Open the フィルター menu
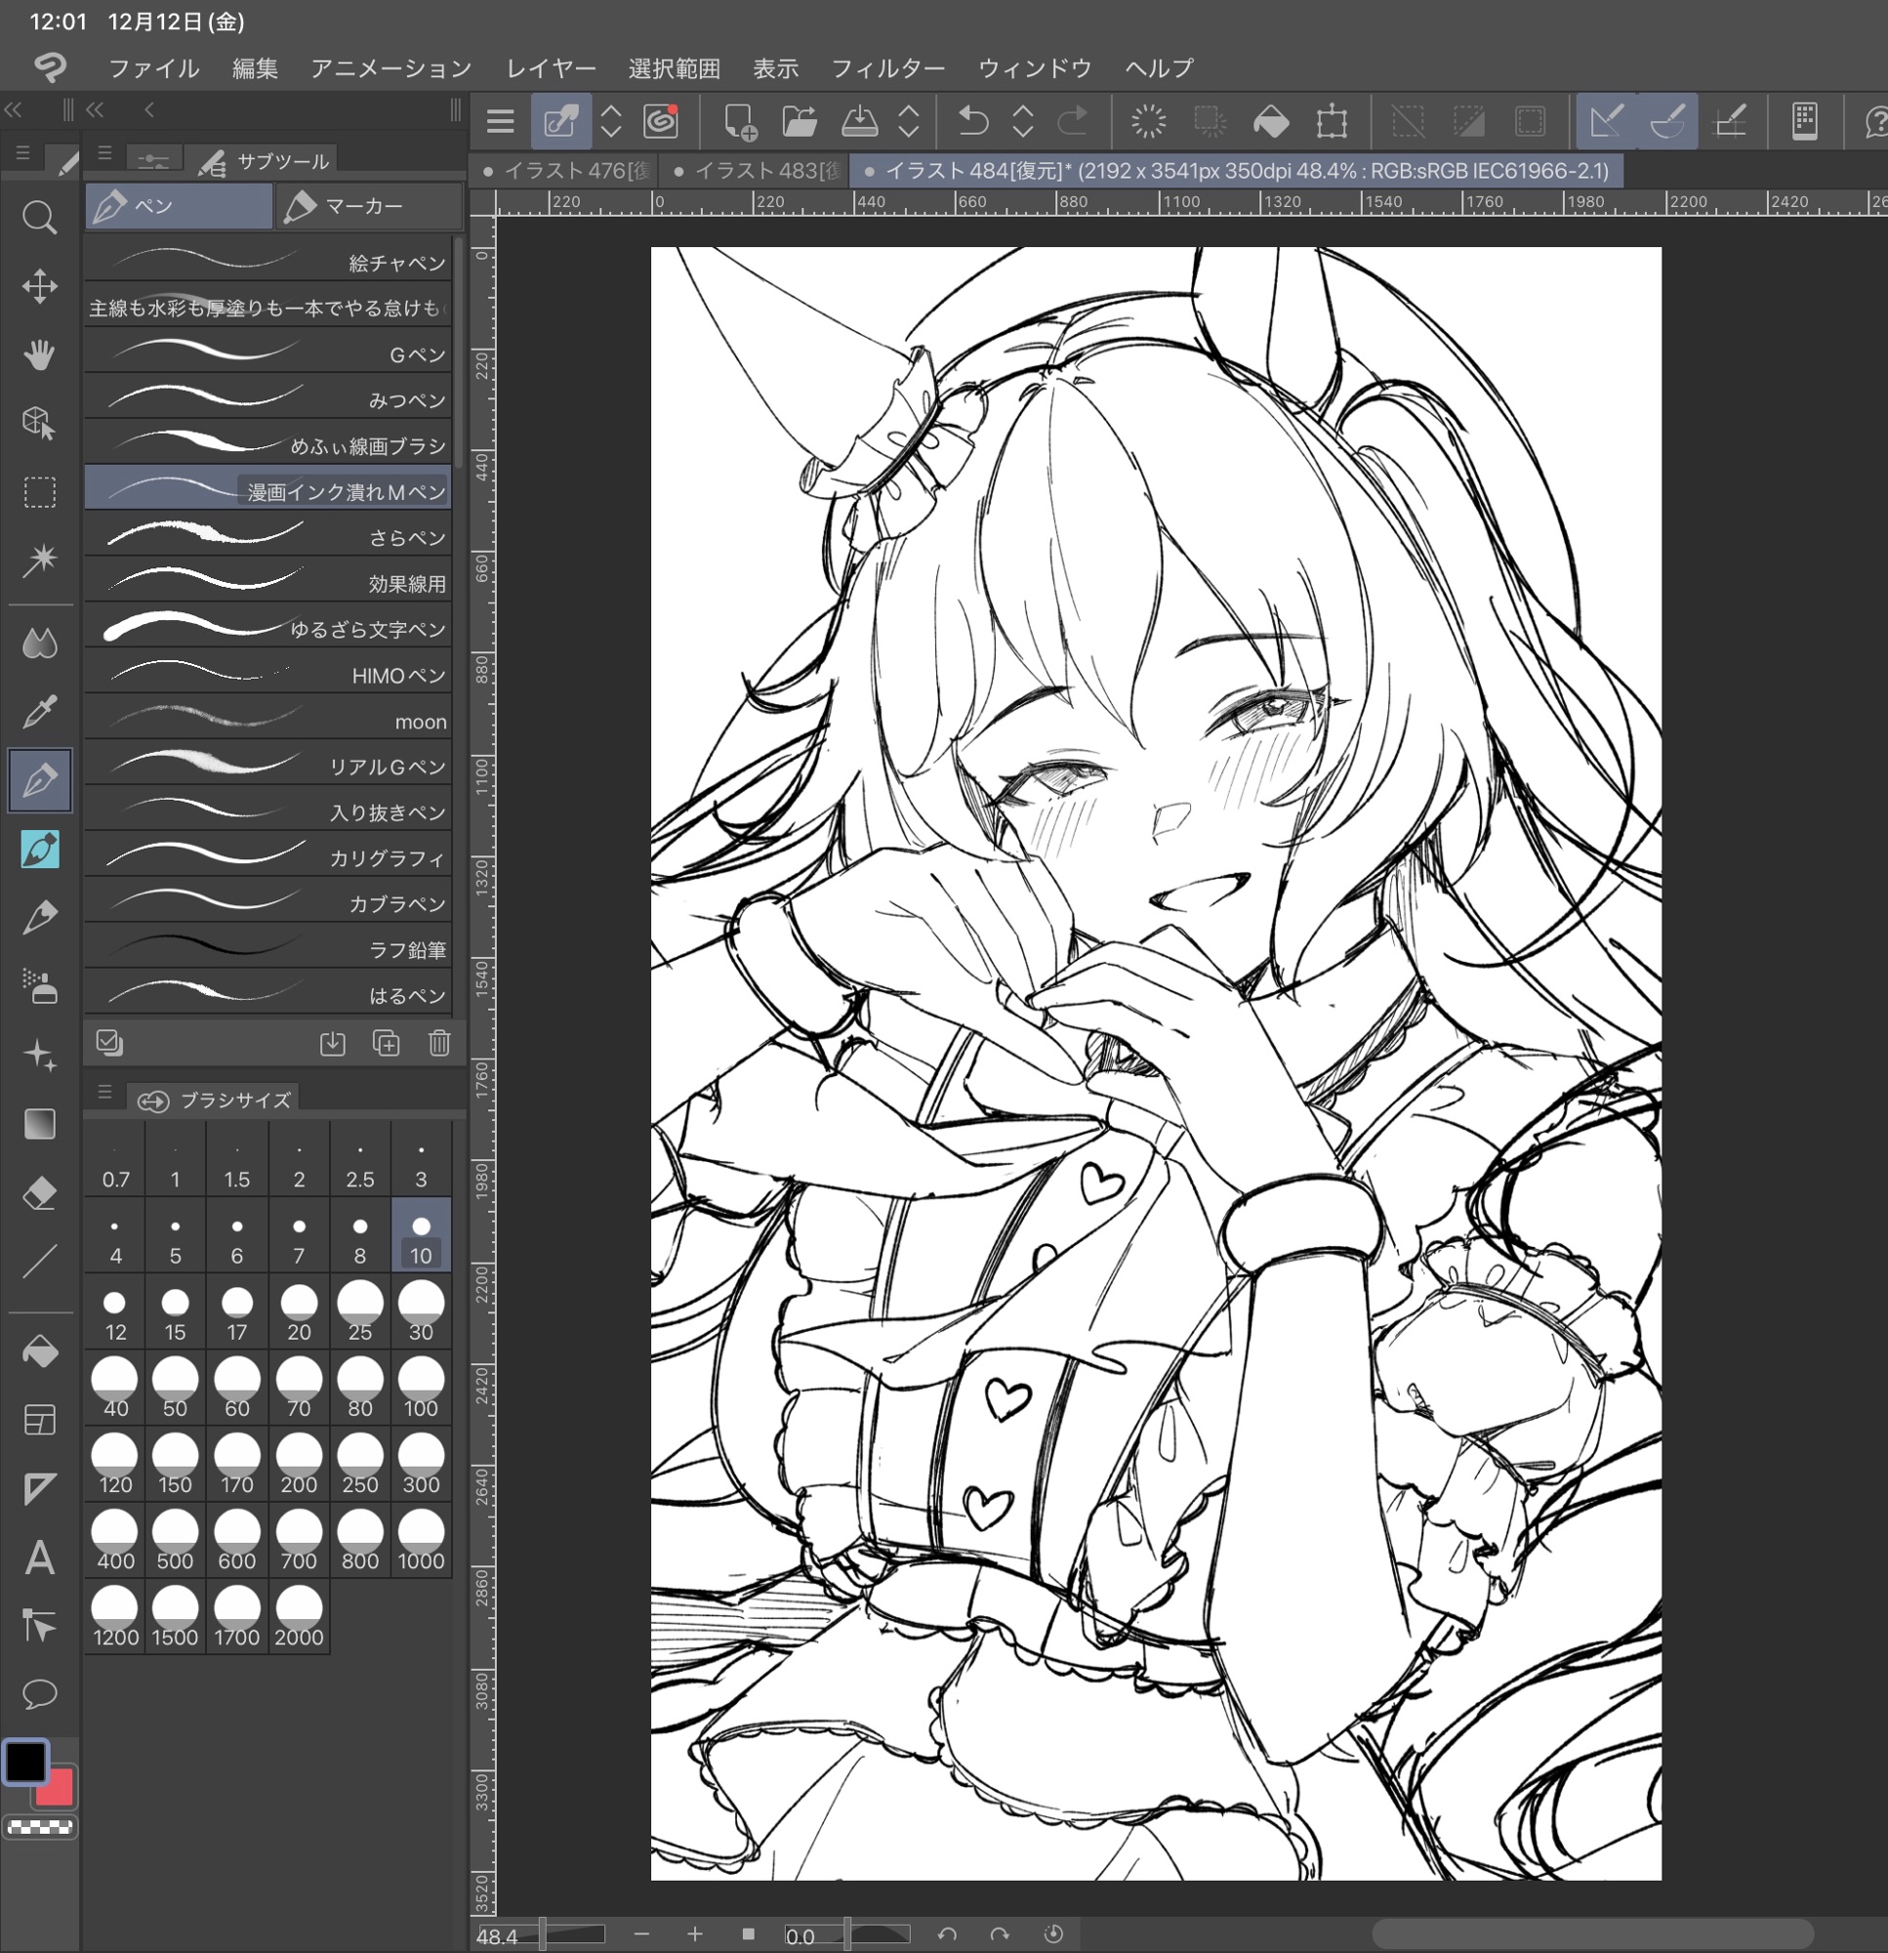The image size is (1888, 1953). coord(886,67)
